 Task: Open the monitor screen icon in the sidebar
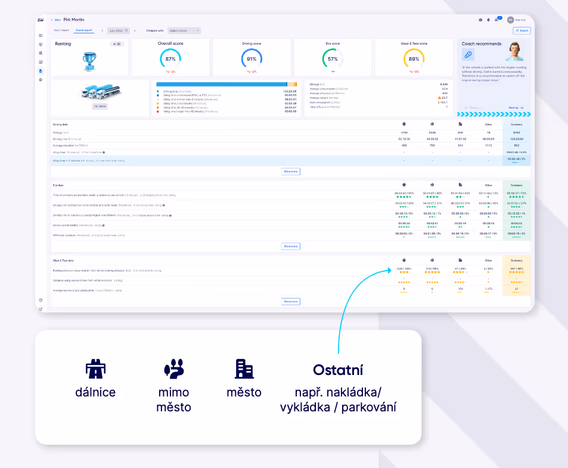tap(41, 62)
